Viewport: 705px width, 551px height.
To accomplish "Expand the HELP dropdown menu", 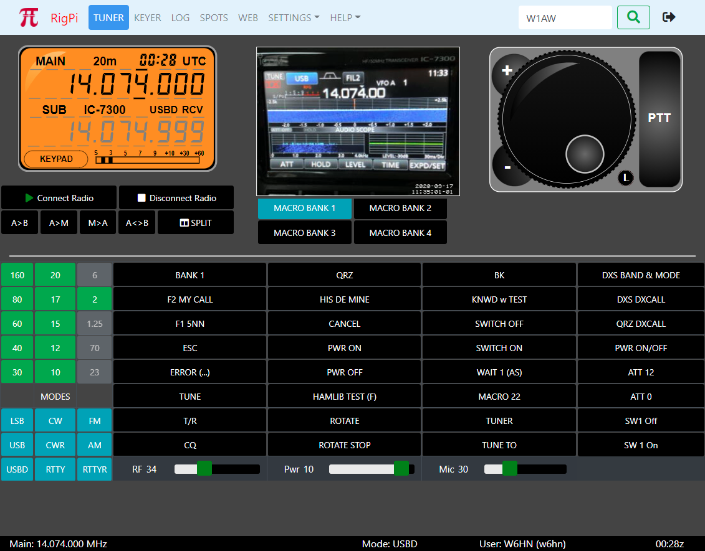I will [x=345, y=18].
